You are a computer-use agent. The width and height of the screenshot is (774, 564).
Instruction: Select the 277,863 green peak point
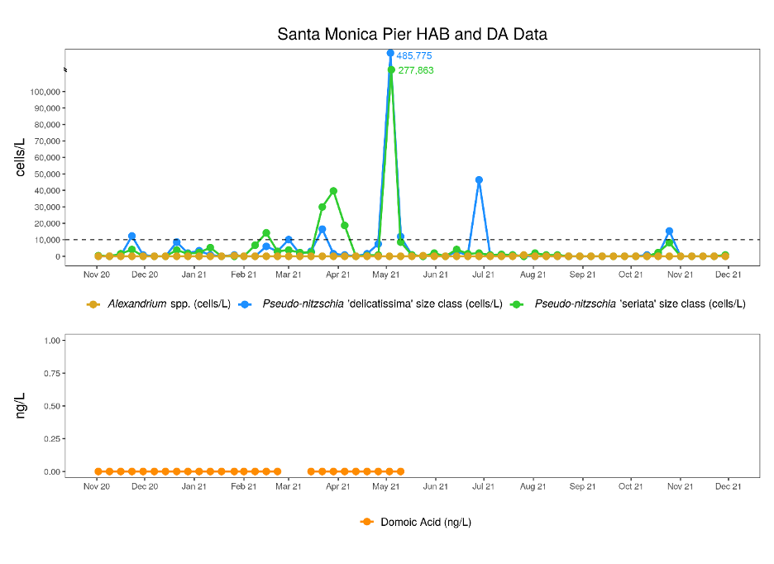coord(391,69)
